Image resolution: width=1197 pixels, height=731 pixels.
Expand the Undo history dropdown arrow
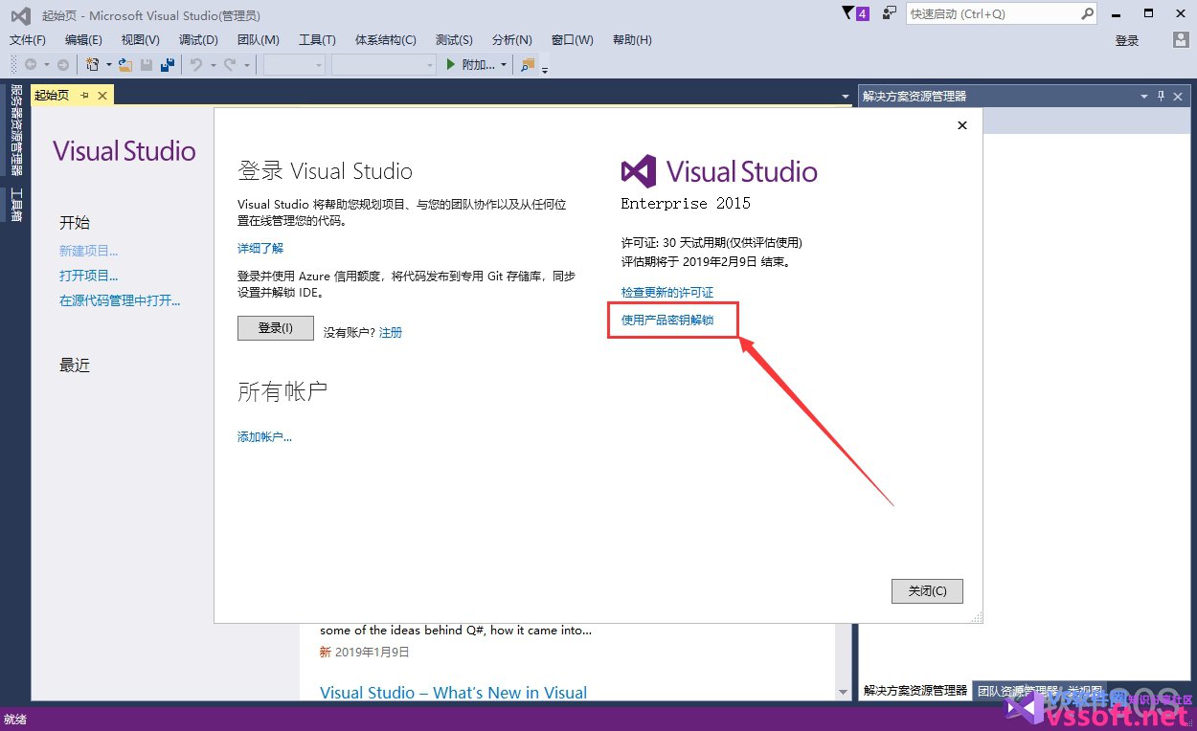[x=212, y=66]
